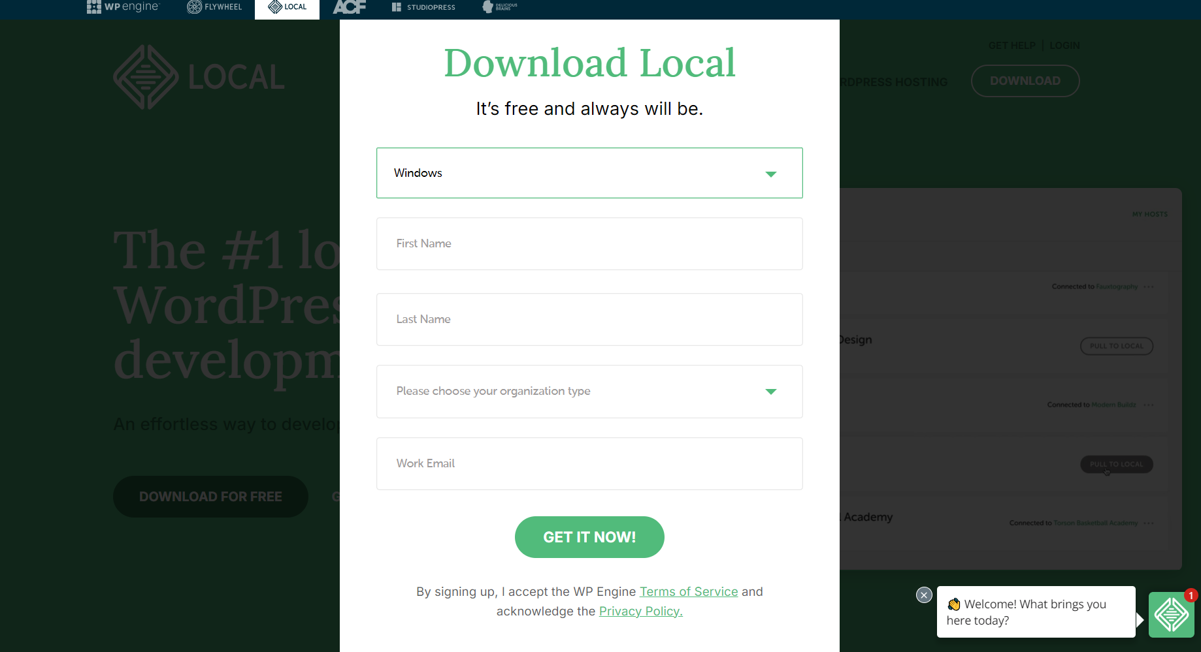The height and width of the screenshot is (652, 1201).
Task: Open options dots beside Modern Buildz
Action: click(1149, 405)
